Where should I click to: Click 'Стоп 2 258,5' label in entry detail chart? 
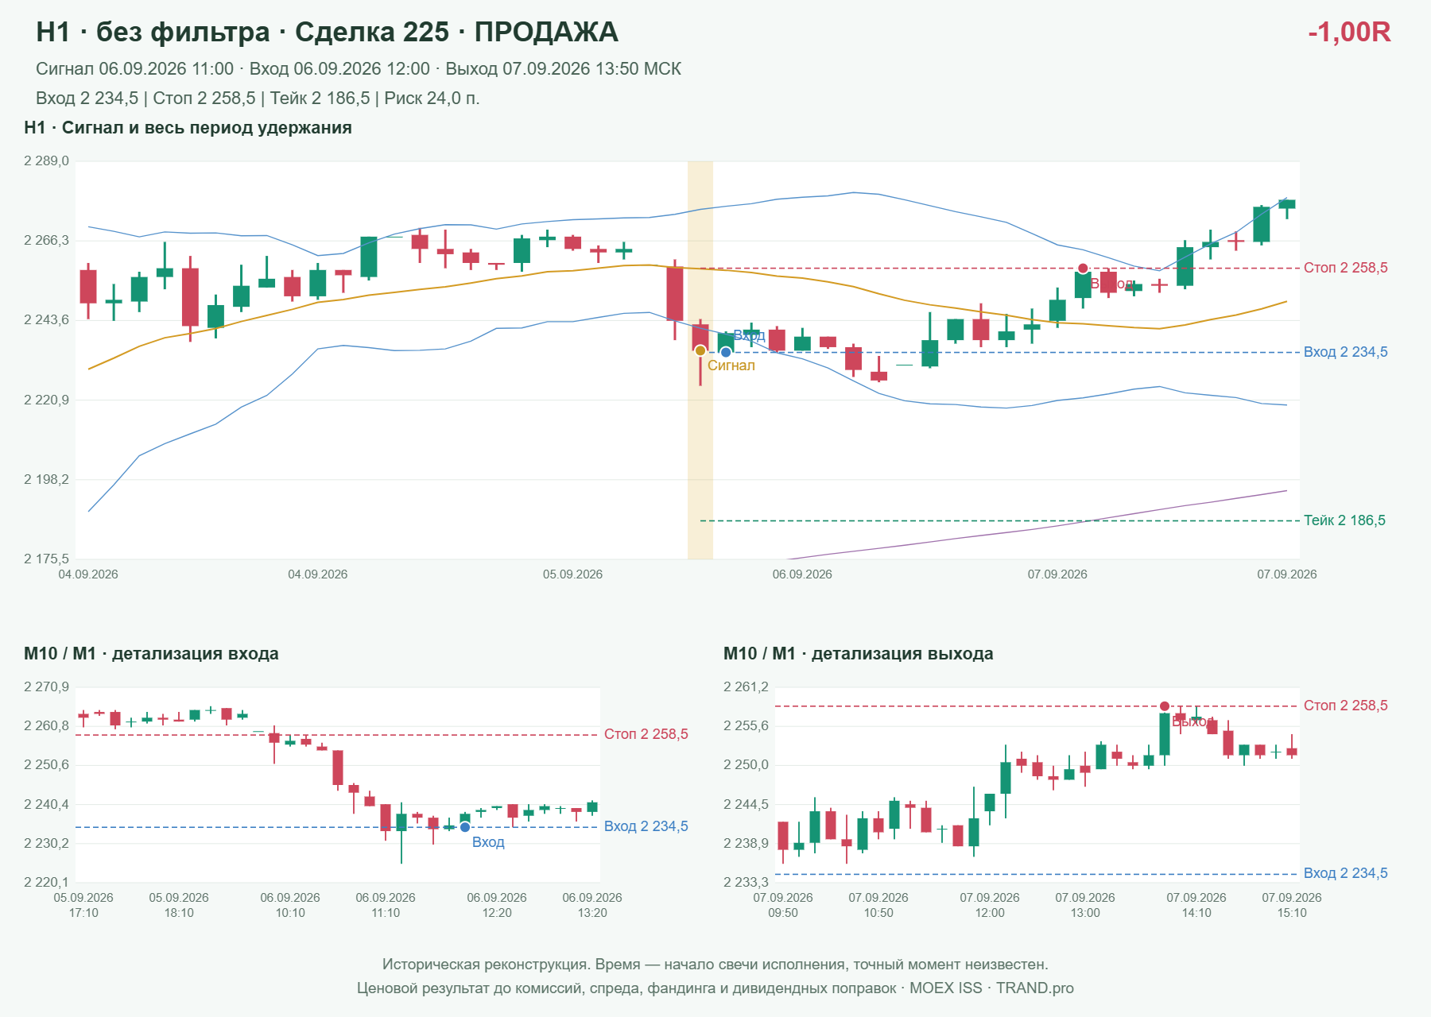646,734
